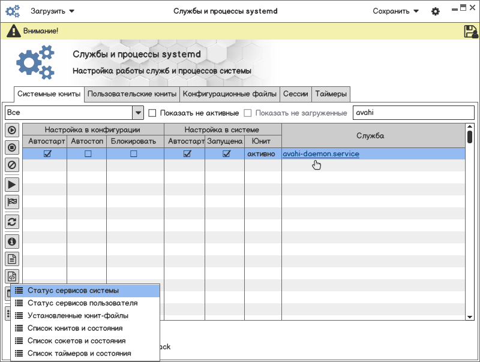Click the block service prohibition icon

pos(12,164)
